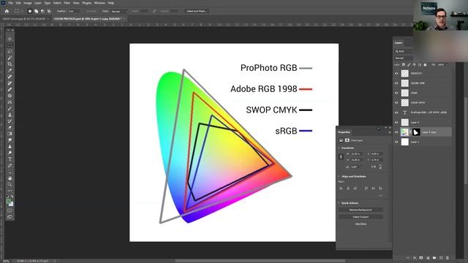Flip the layer horizontally in Properties
The image size is (468, 263).
pyautogui.click(x=374, y=167)
